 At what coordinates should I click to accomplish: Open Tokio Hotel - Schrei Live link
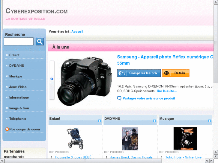[x=184, y=157]
